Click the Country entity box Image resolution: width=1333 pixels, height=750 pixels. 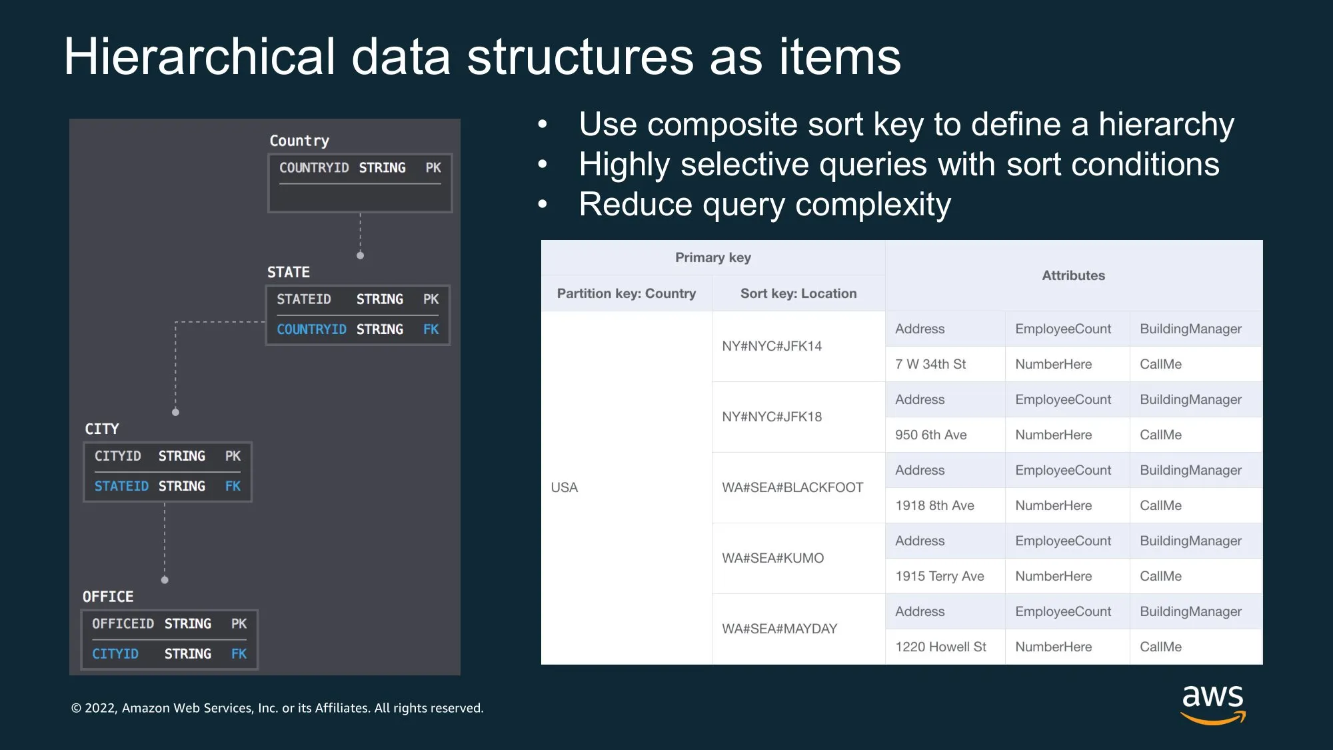pos(360,183)
